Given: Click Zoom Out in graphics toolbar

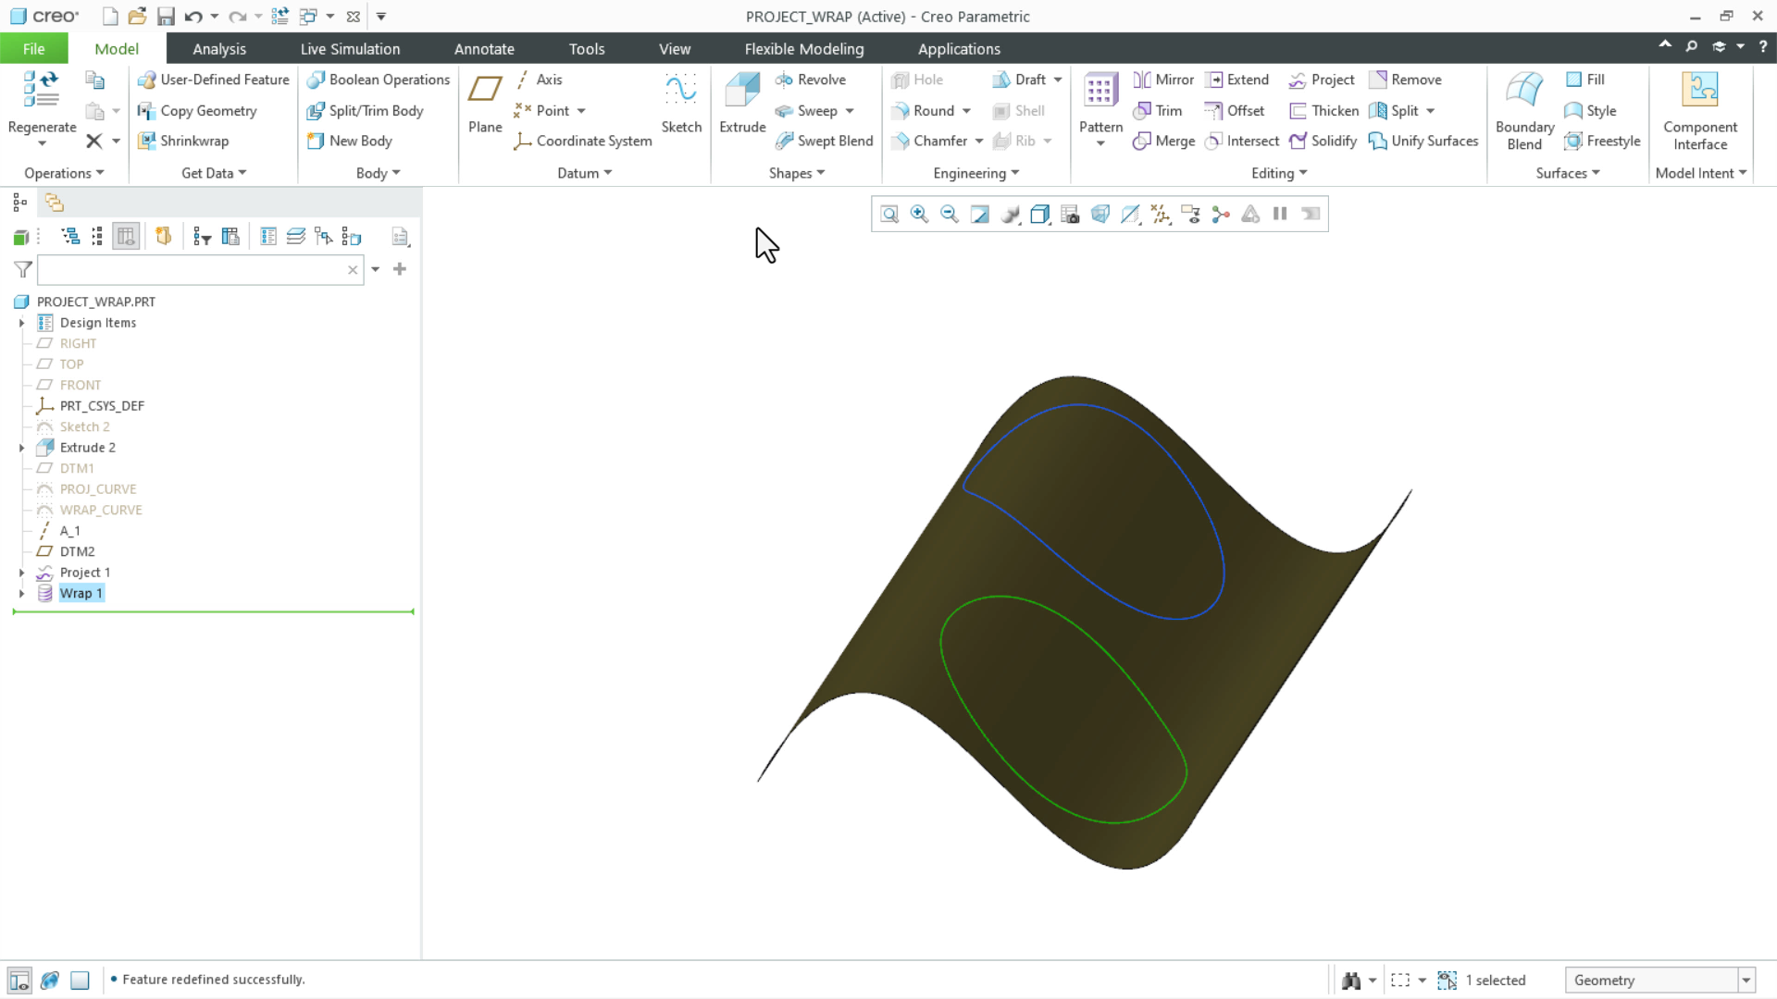Looking at the screenshot, I should pos(950,214).
